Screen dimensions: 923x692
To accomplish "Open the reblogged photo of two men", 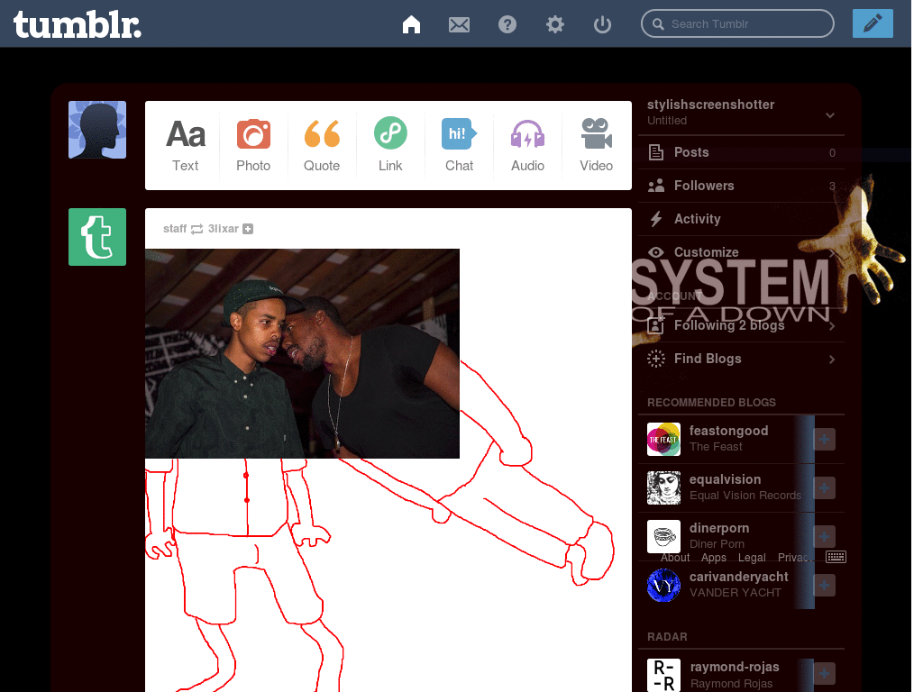I will click(x=302, y=353).
